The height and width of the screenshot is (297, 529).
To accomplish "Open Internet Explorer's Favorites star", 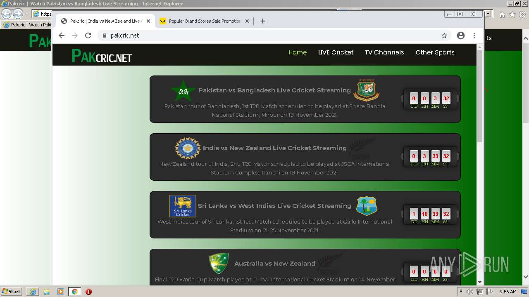I will (512, 14).
